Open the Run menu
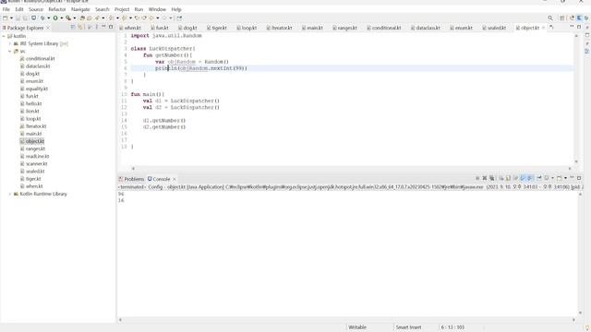This screenshot has height=332, width=591. click(139, 9)
